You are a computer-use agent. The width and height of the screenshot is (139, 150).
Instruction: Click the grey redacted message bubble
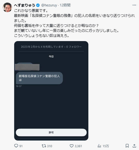(x=27, y=67)
